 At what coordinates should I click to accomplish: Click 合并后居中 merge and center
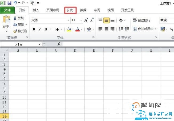[143, 29]
